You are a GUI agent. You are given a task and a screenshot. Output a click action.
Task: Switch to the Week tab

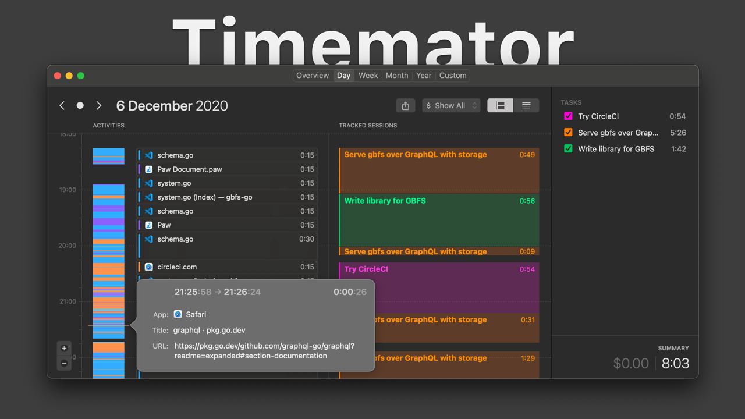pyautogui.click(x=368, y=75)
